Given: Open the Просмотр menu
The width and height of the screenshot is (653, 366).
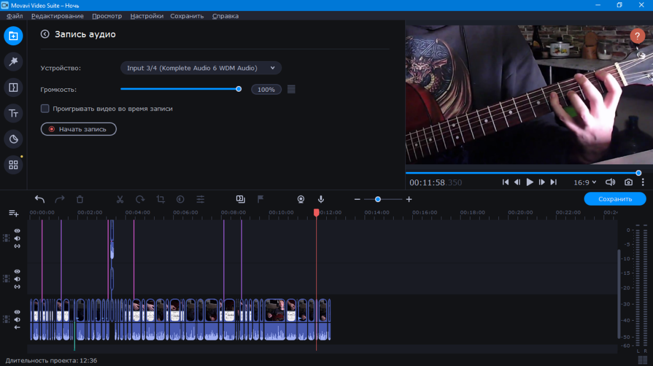Looking at the screenshot, I should click(107, 16).
